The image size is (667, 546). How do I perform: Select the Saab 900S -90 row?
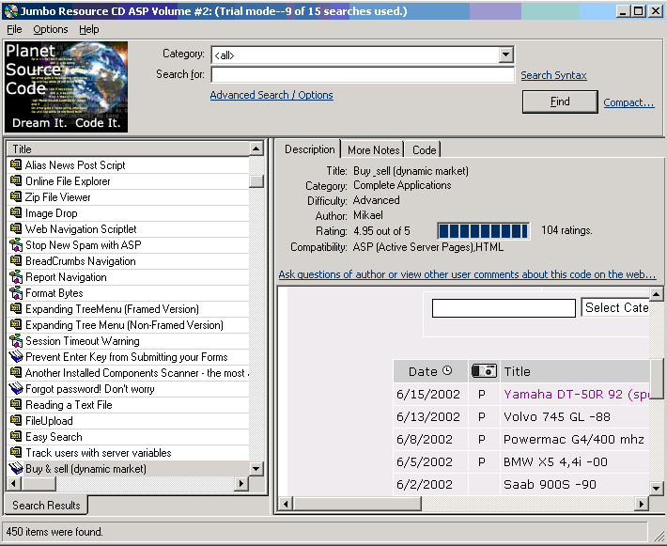coord(521,484)
